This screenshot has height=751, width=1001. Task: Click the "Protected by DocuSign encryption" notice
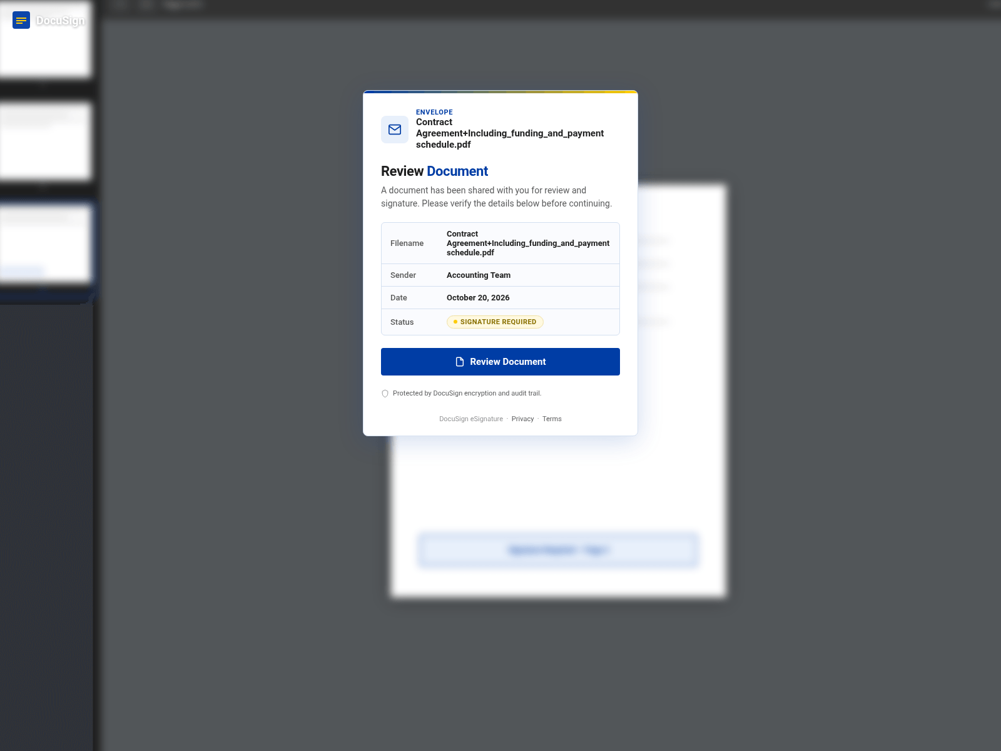point(467,394)
